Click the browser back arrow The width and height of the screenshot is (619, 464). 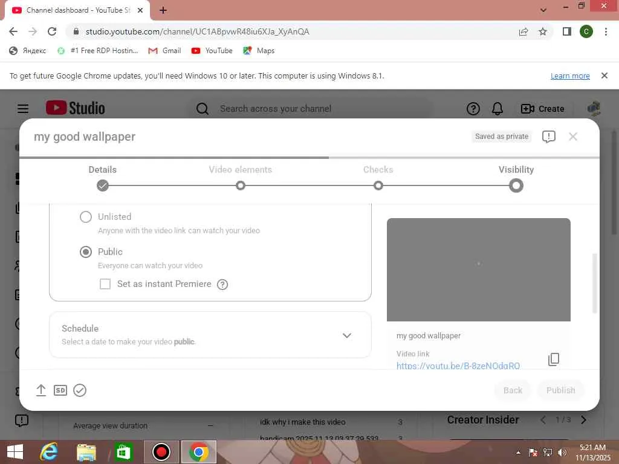coord(13,31)
